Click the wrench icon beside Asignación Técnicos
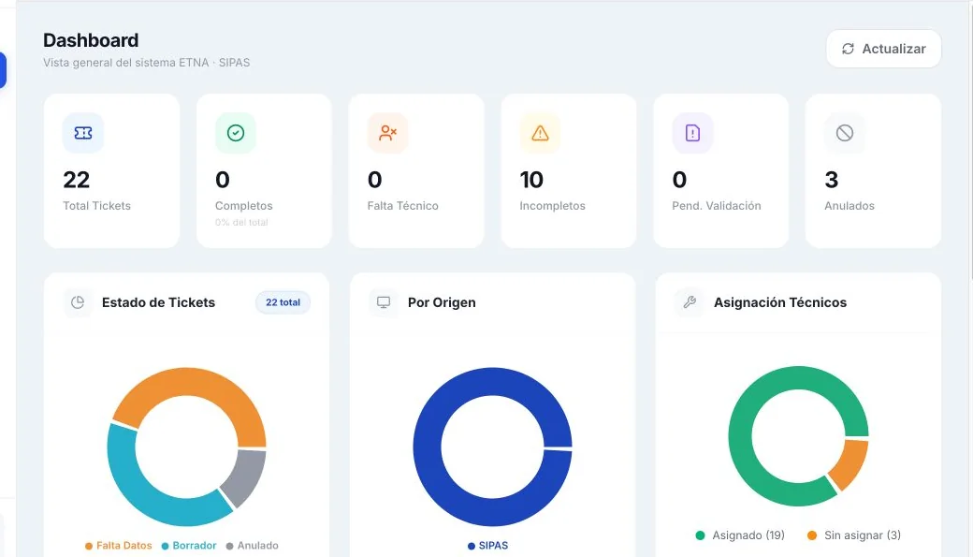The image size is (973, 557). point(690,302)
